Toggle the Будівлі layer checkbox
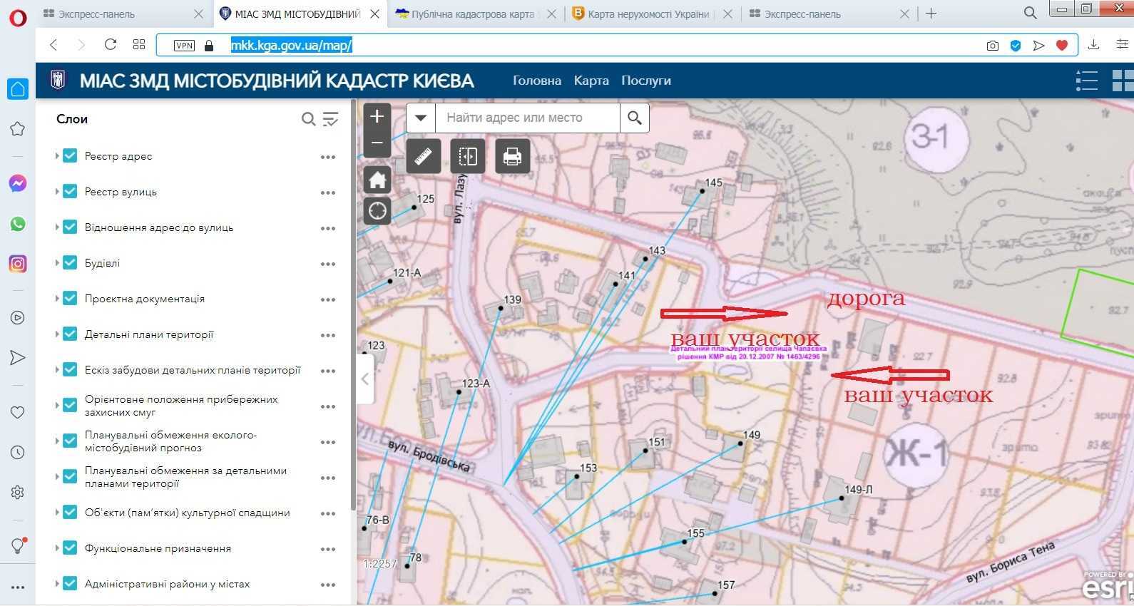 point(70,263)
